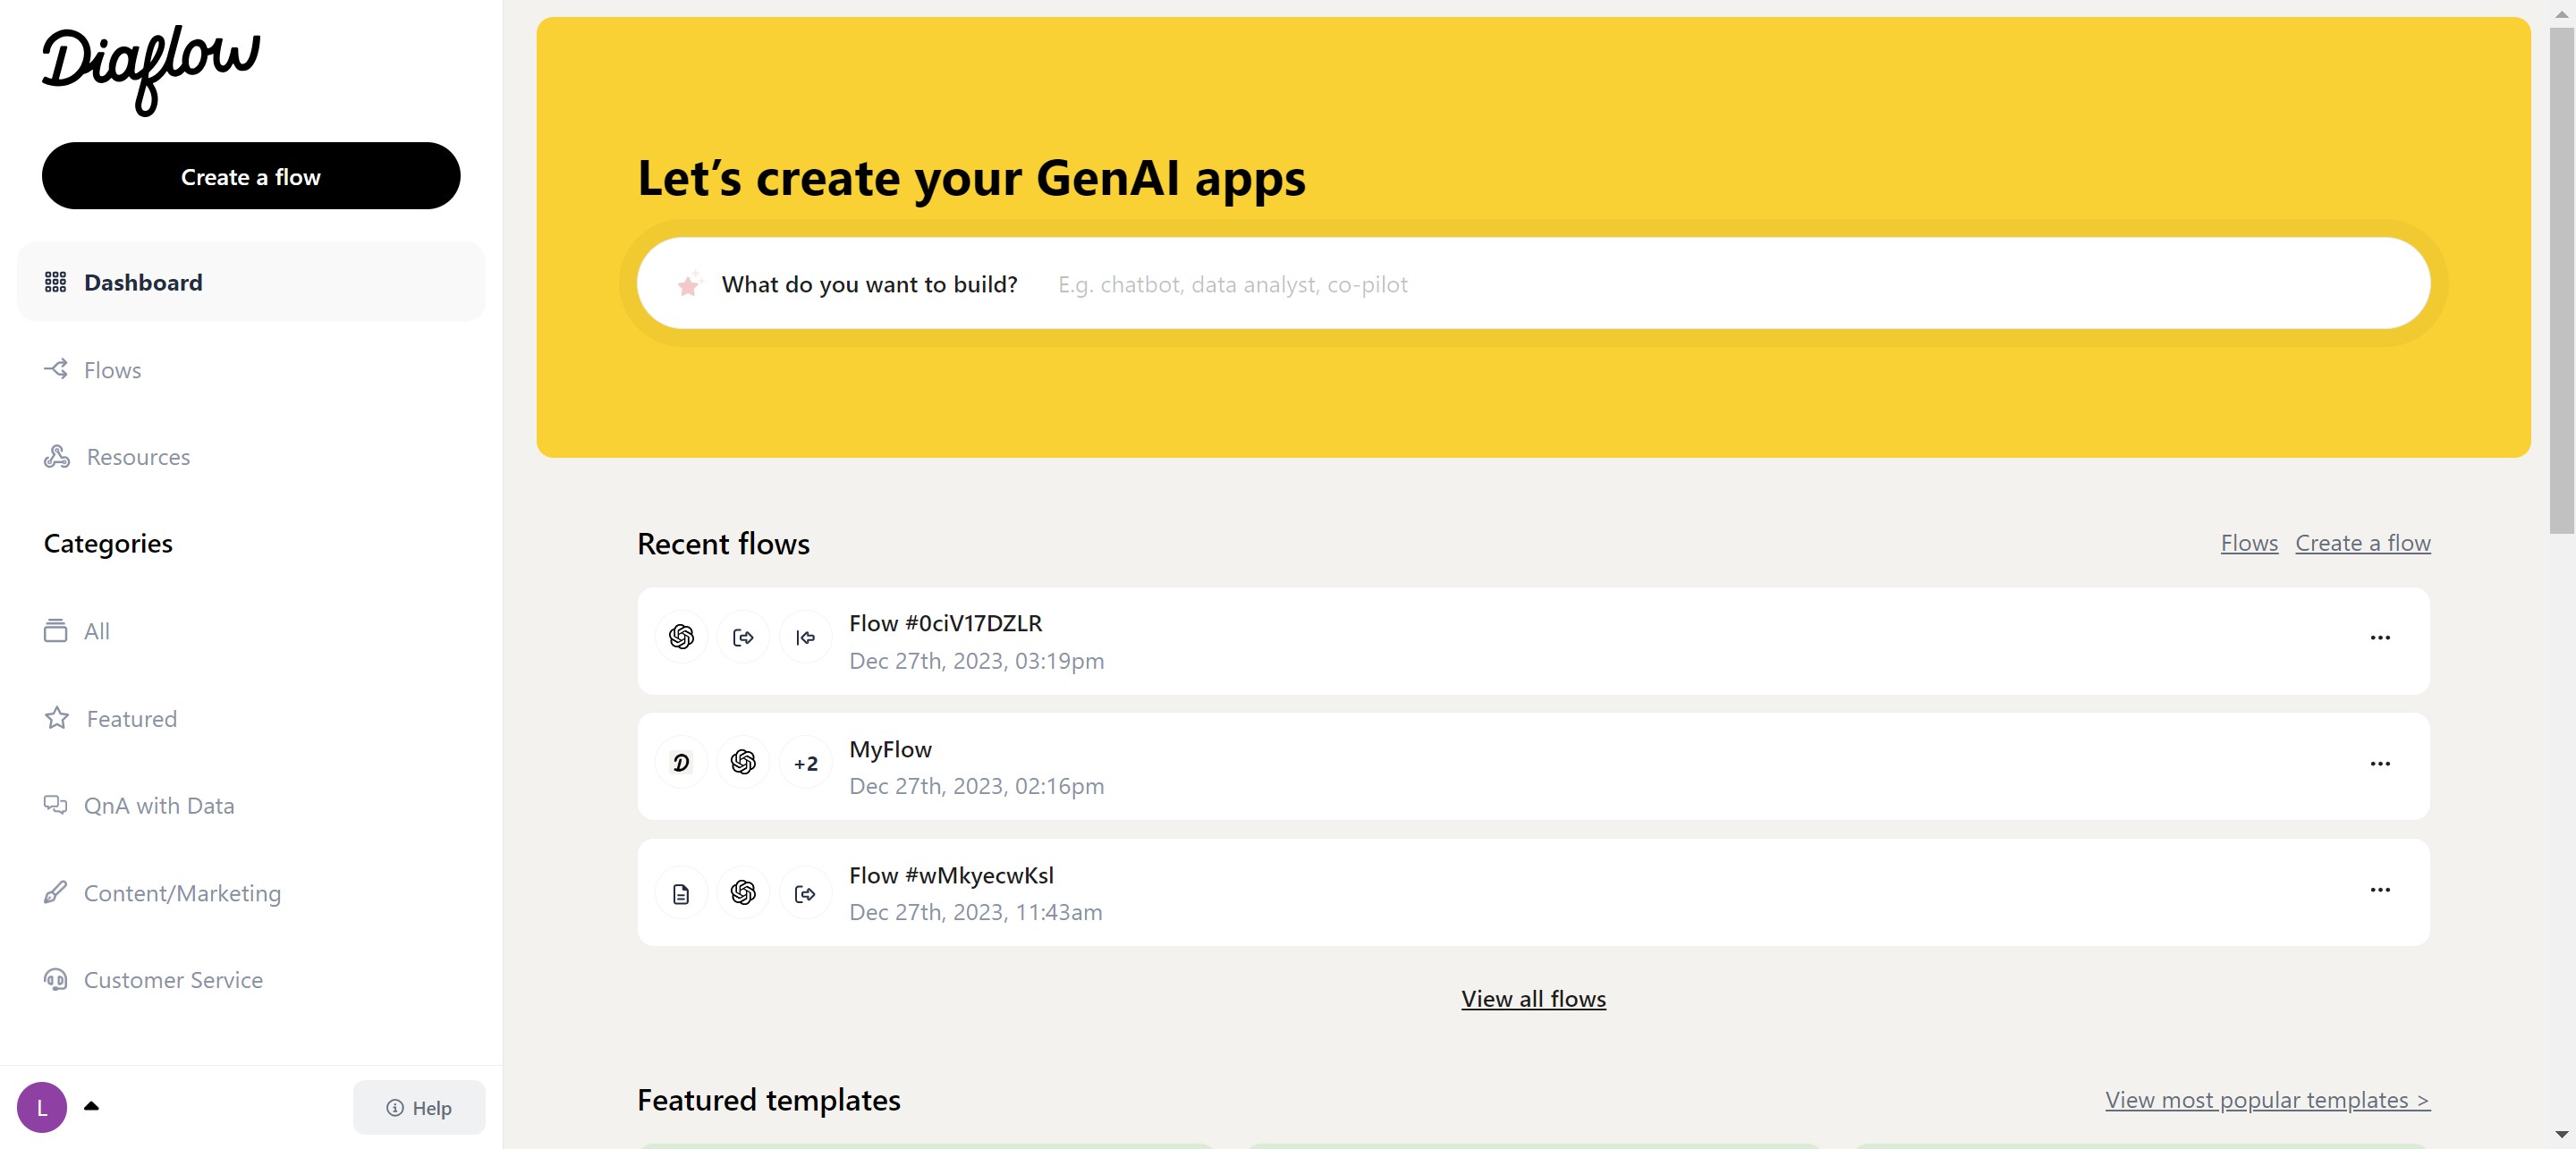Go to Resources in the sidebar
The image size is (2576, 1149).
coord(137,457)
